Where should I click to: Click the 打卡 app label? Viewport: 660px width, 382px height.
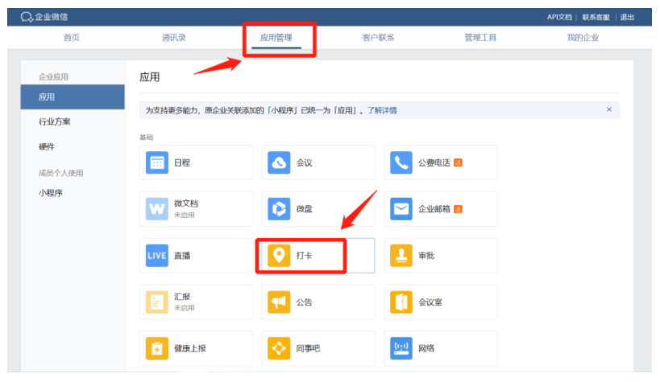click(305, 256)
